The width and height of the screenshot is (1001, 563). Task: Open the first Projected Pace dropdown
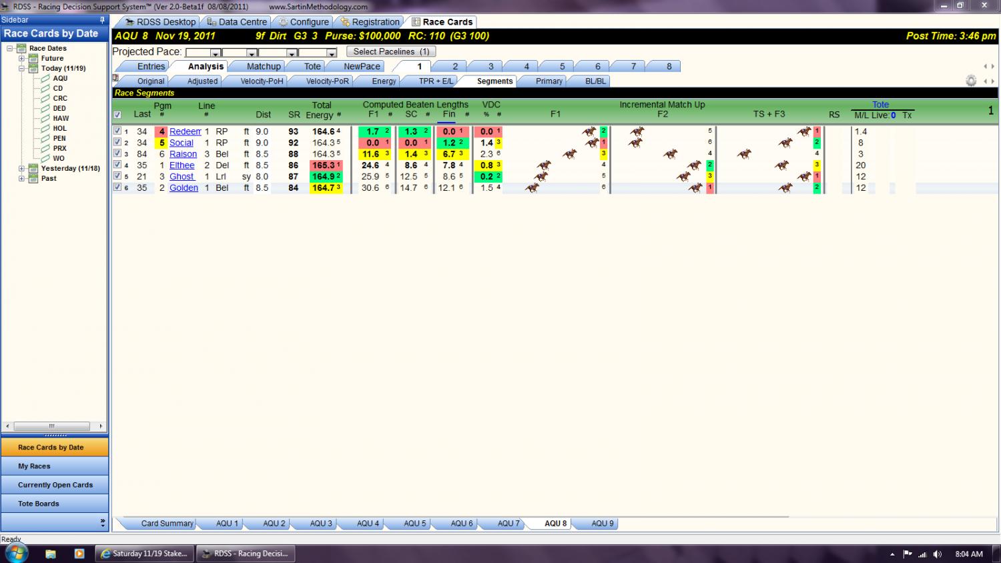point(216,53)
